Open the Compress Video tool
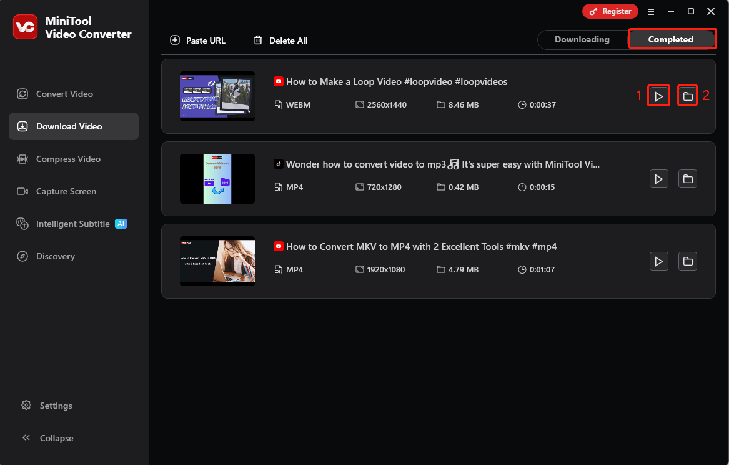 (66, 158)
